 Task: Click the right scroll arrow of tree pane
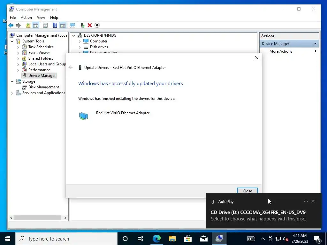(65, 218)
